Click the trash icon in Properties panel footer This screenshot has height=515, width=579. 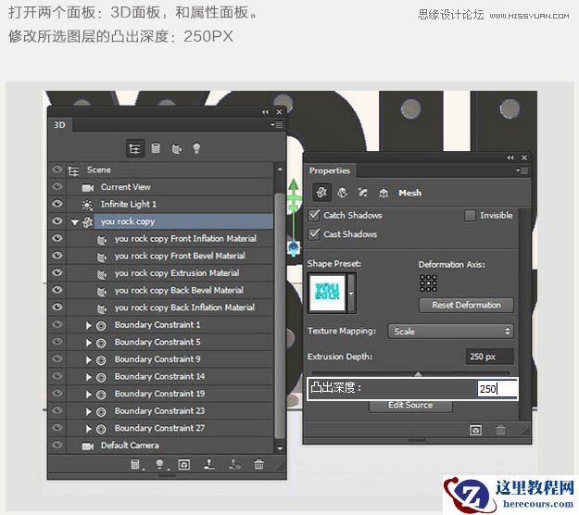500,430
